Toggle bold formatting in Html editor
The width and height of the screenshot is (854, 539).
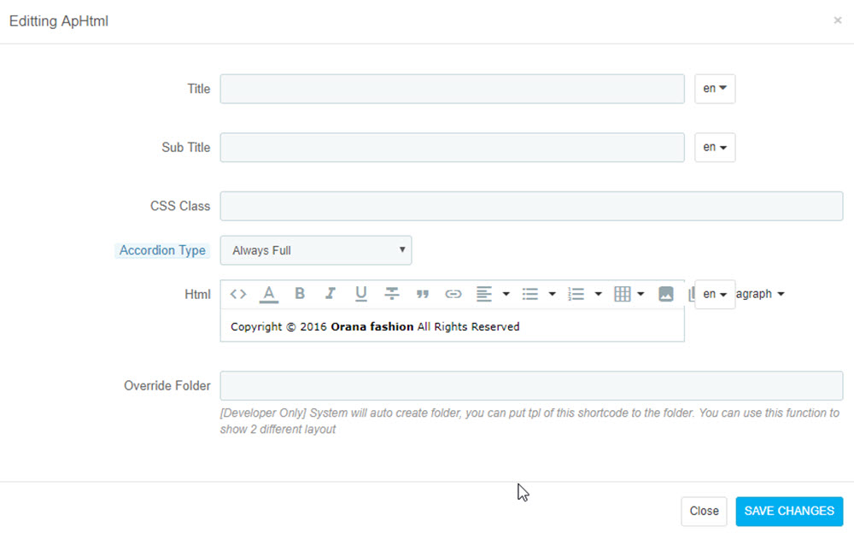pos(300,294)
